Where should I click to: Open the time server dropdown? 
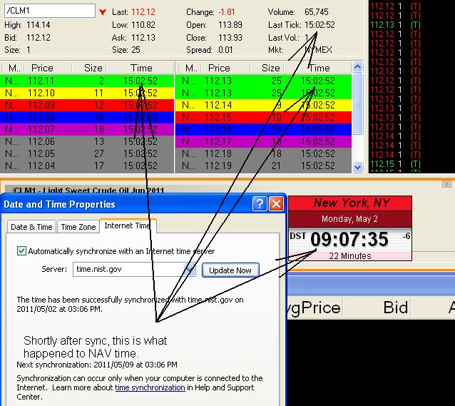190,270
